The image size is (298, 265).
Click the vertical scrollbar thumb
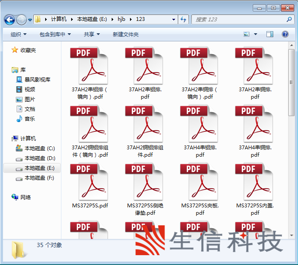tap(291, 82)
